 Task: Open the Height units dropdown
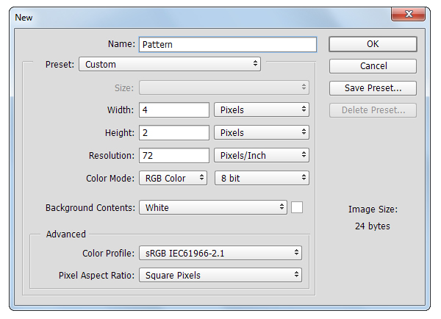[x=262, y=133]
